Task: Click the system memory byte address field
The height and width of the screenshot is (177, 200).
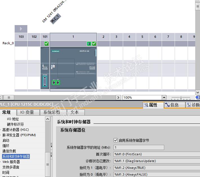Action: (139, 147)
